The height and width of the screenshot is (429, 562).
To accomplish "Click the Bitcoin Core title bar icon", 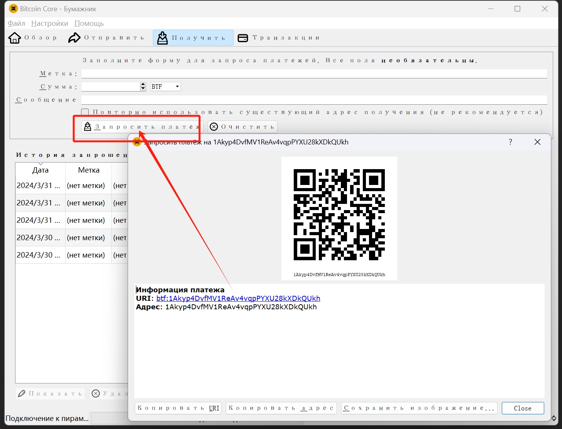I will pos(13,8).
